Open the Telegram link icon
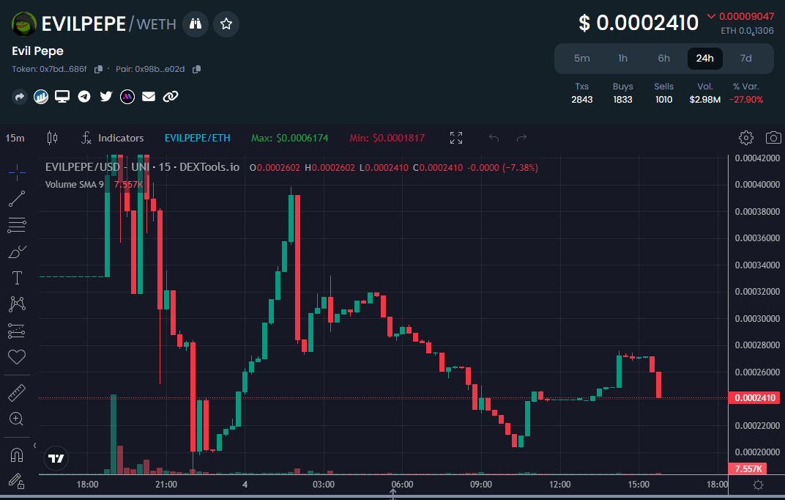785x500 pixels. [x=84, y=97]
